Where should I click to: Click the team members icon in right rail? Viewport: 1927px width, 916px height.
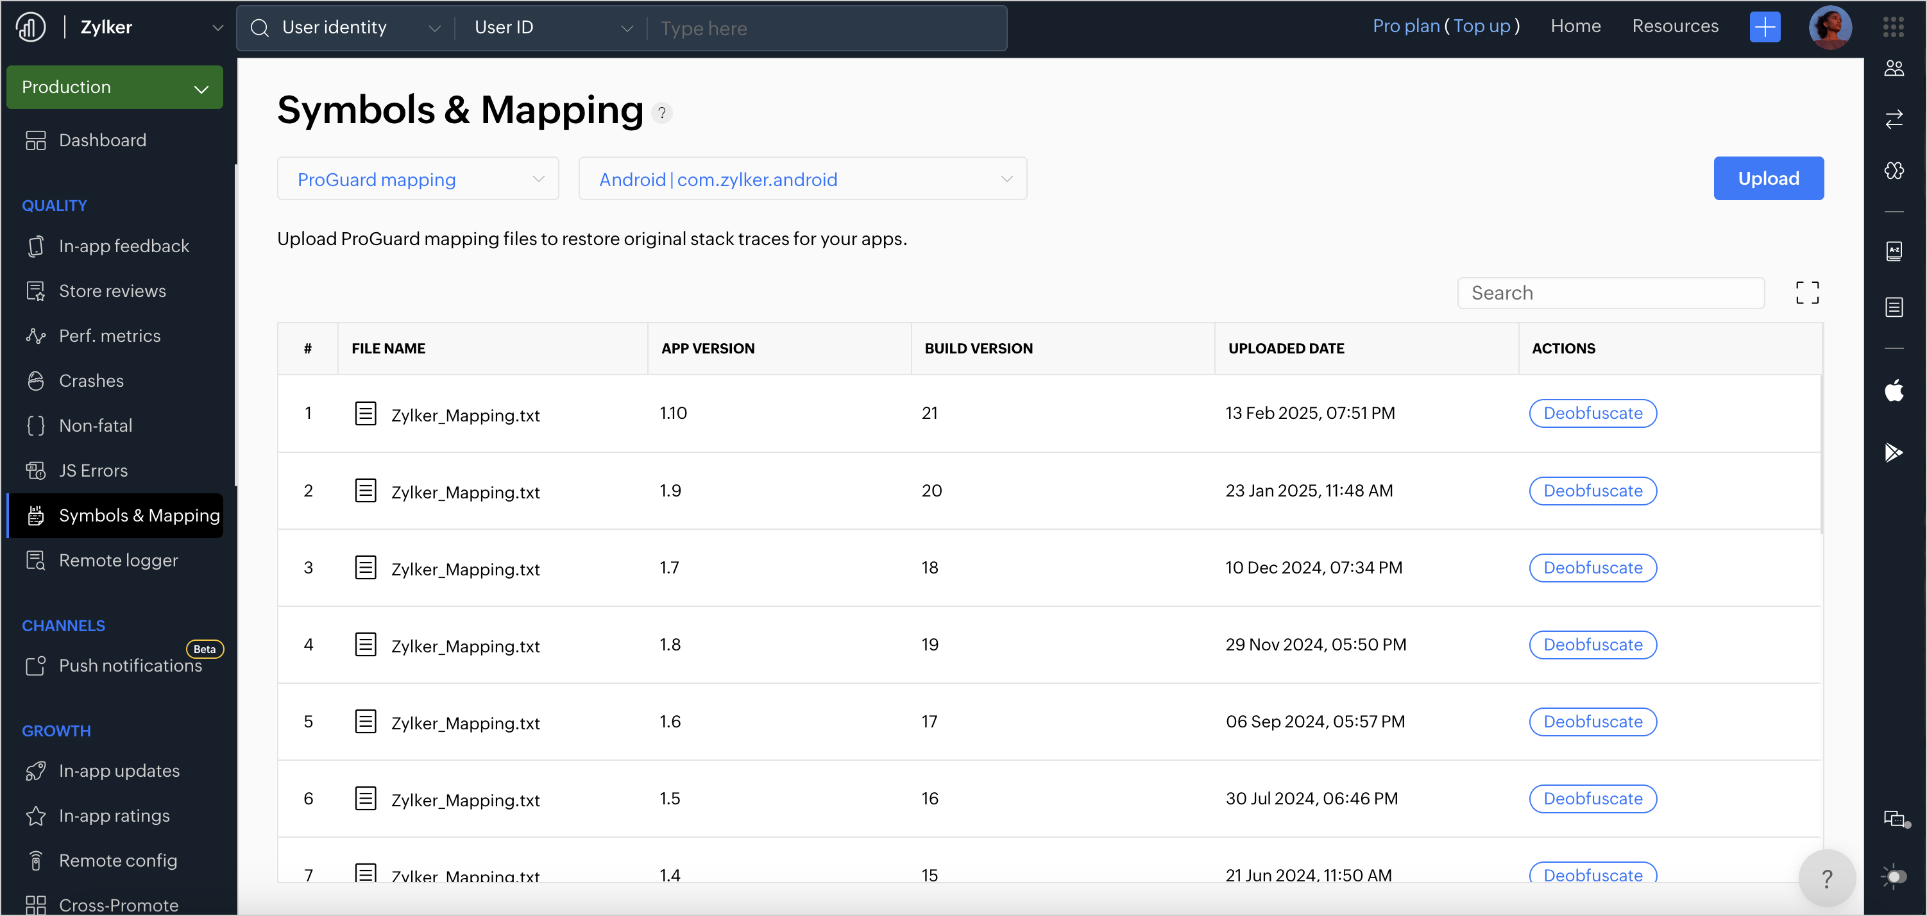(x=1894, y=69)
